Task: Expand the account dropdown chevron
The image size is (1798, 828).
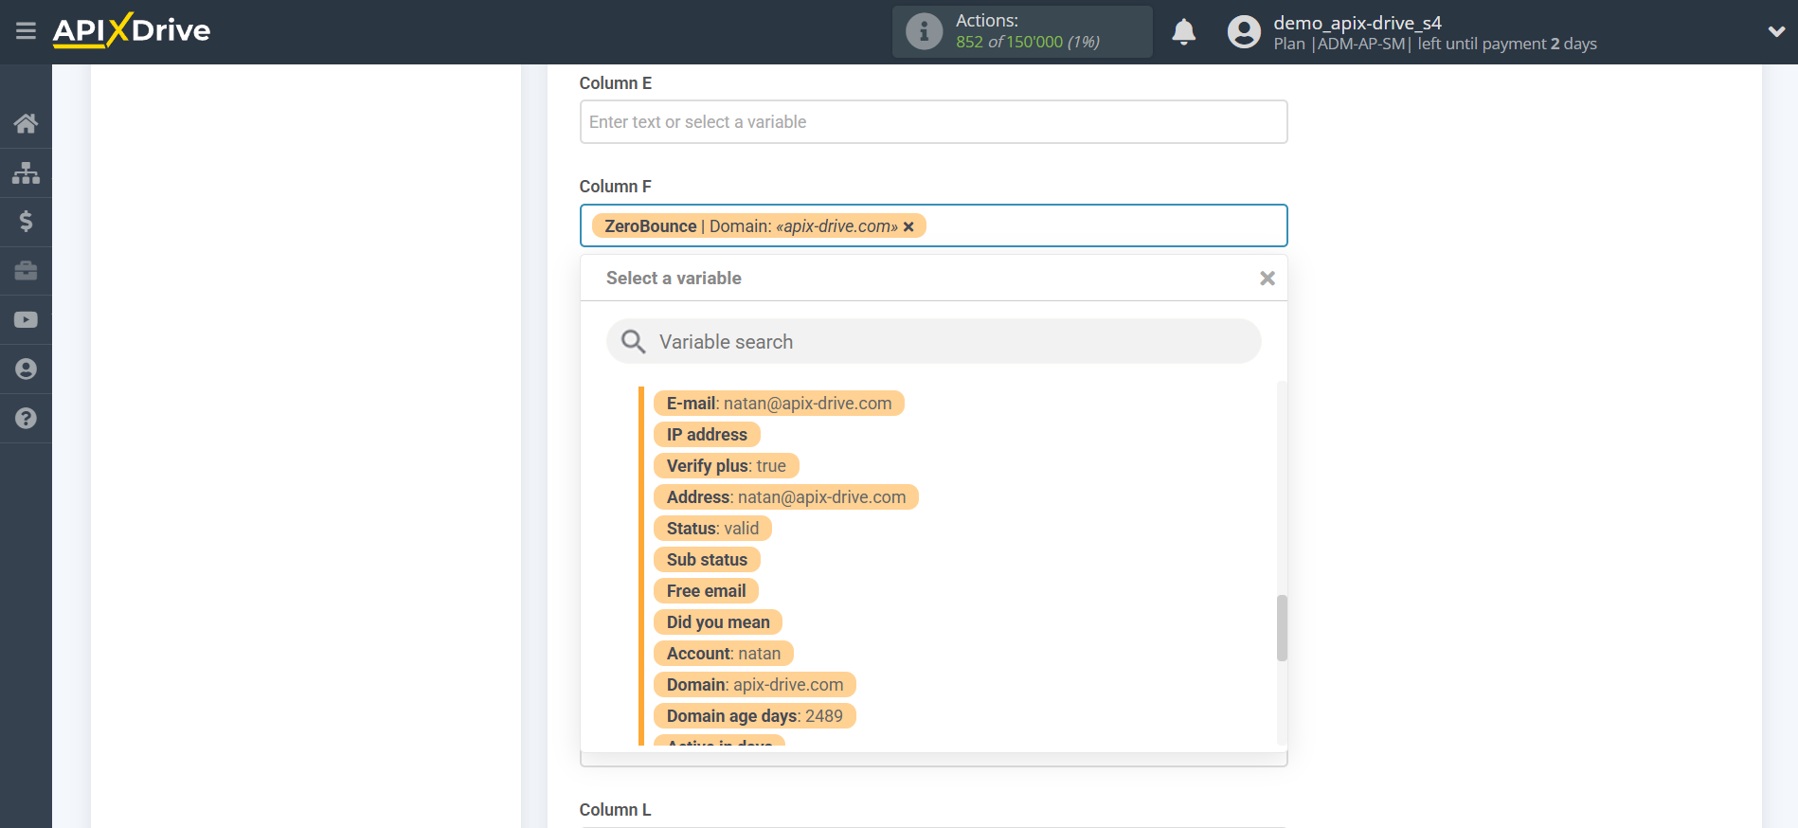Action: pos(1776,31)
